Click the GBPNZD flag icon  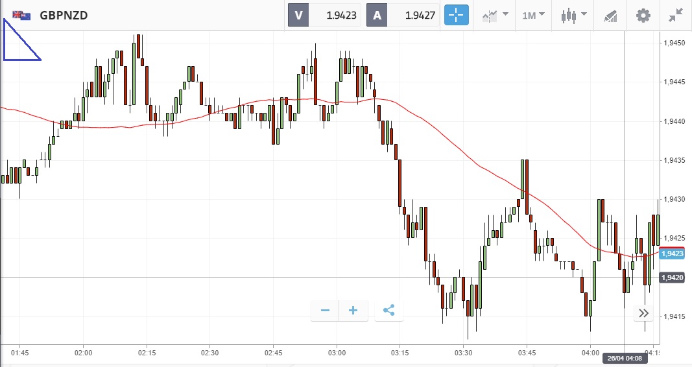point(21,15)
